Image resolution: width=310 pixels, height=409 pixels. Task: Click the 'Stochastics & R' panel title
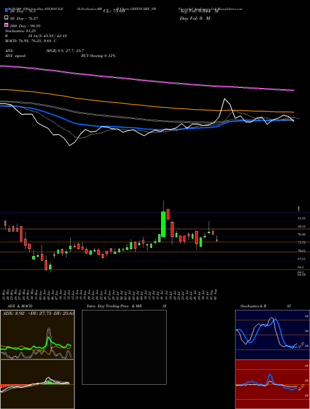(254, 306)
